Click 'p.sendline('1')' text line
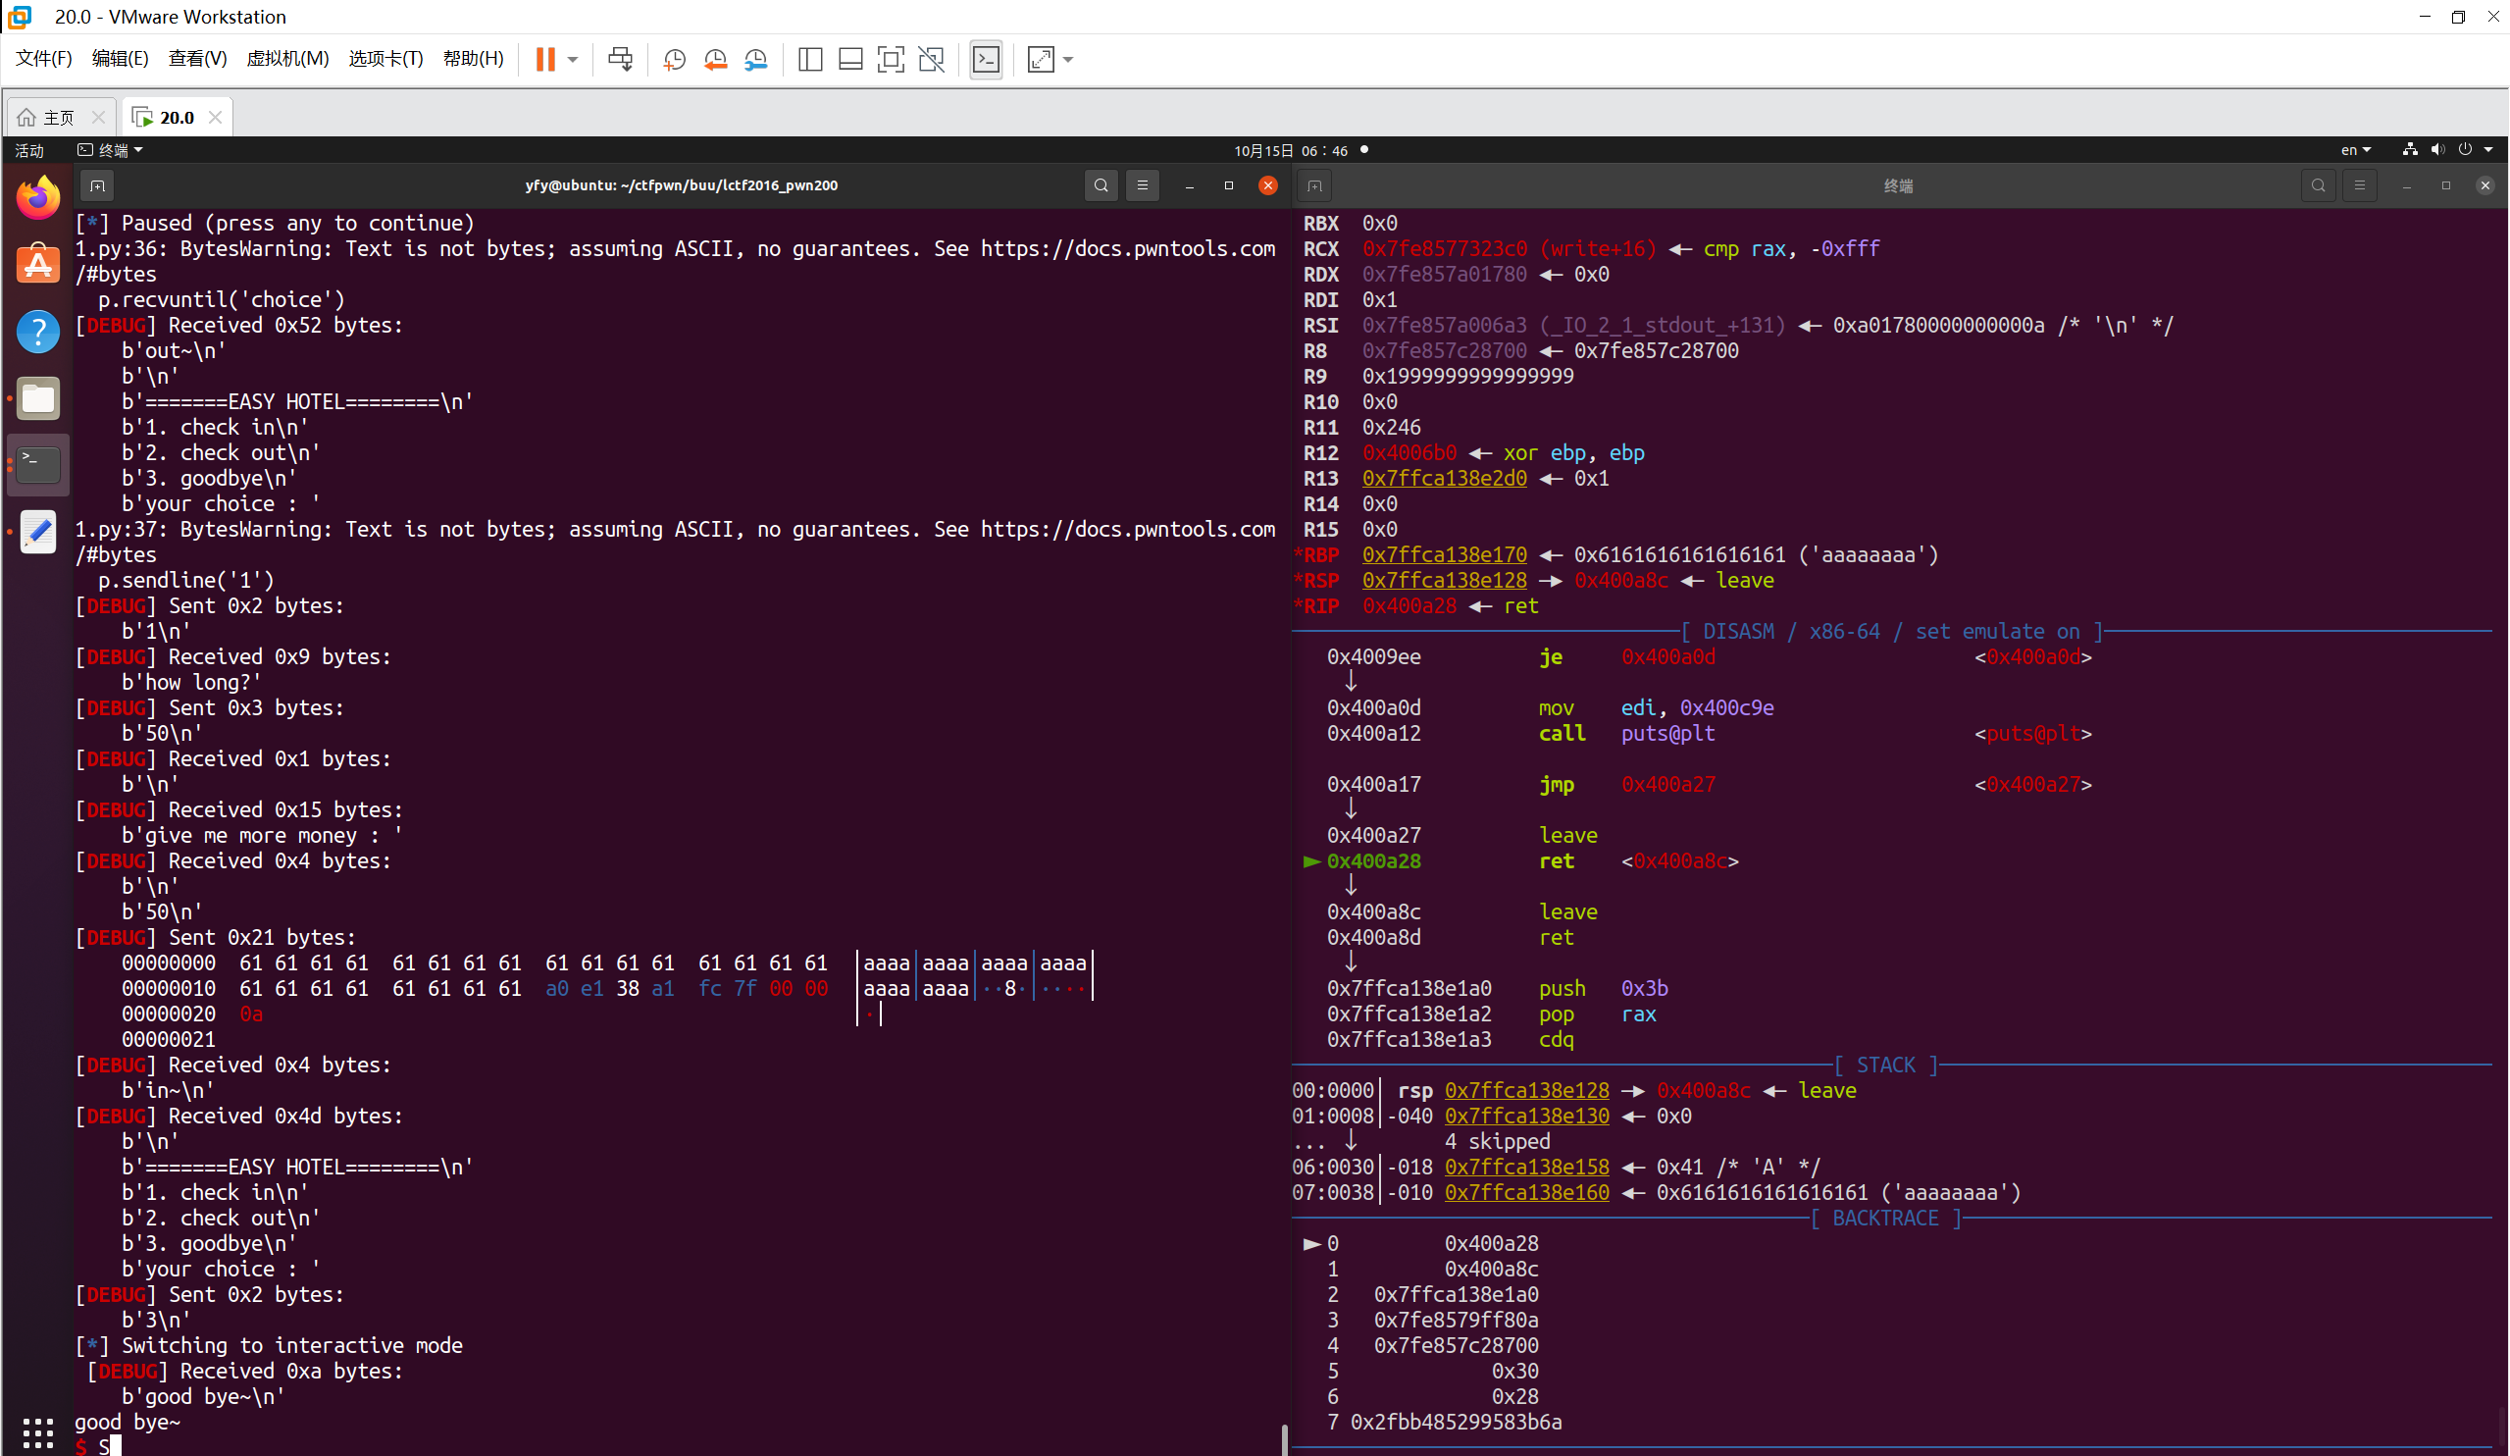This screenshot has height=1456, width=2510. [186, 580]
